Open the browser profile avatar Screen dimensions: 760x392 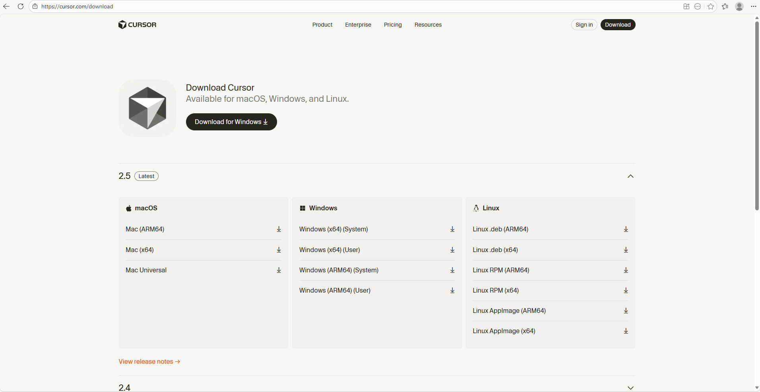click(x=739, y=6)
